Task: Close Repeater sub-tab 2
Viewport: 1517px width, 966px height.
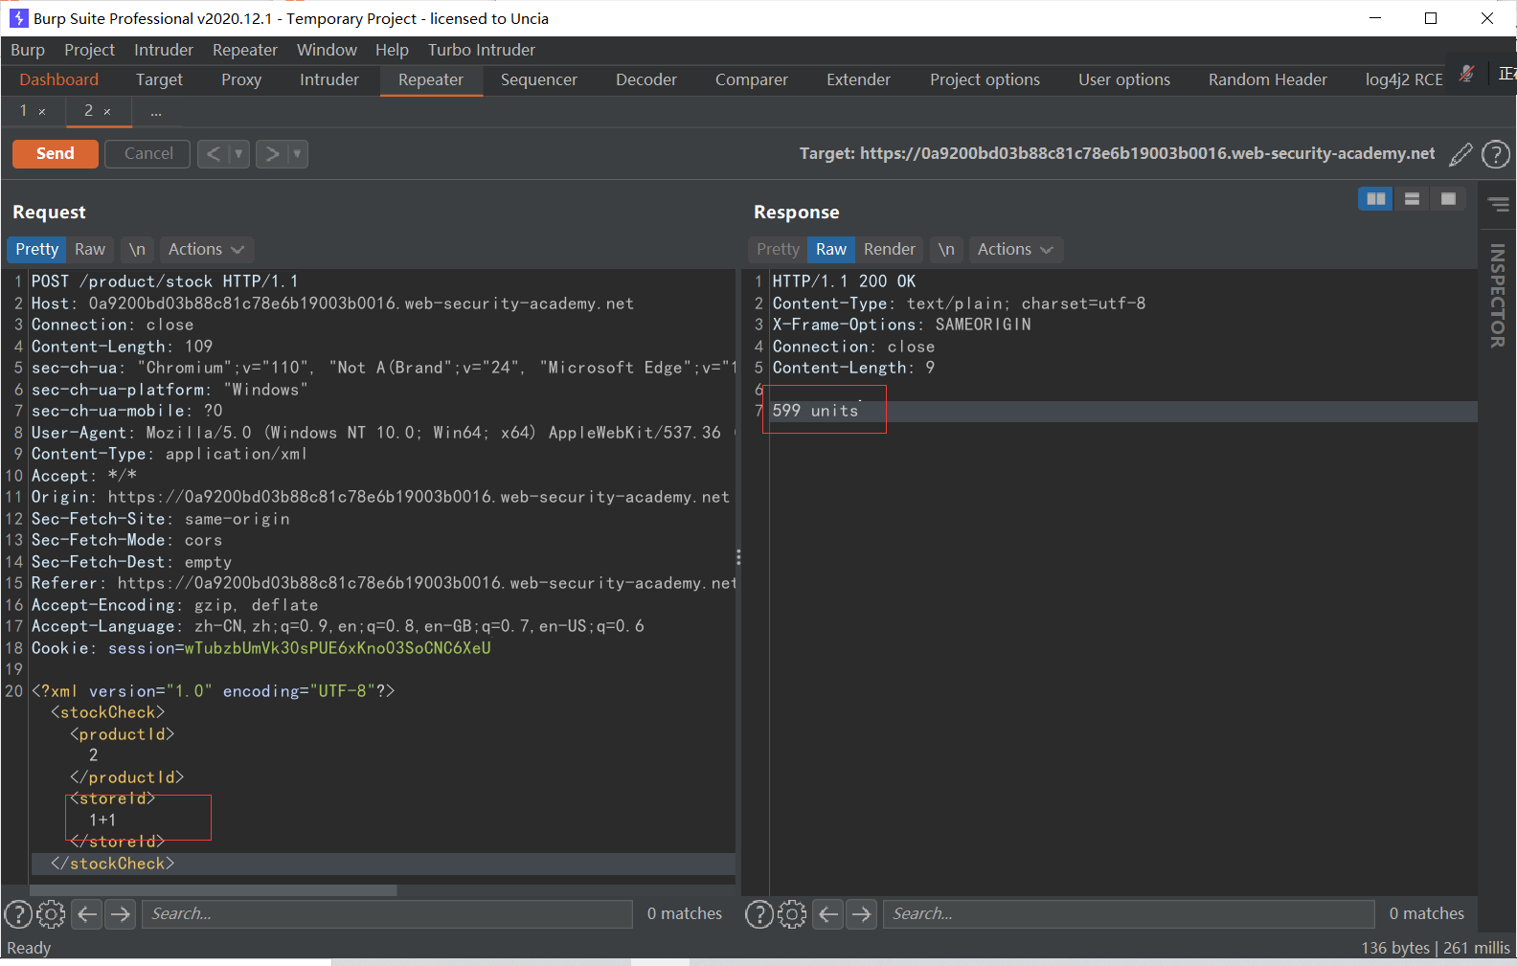Action: click(107, 112)
